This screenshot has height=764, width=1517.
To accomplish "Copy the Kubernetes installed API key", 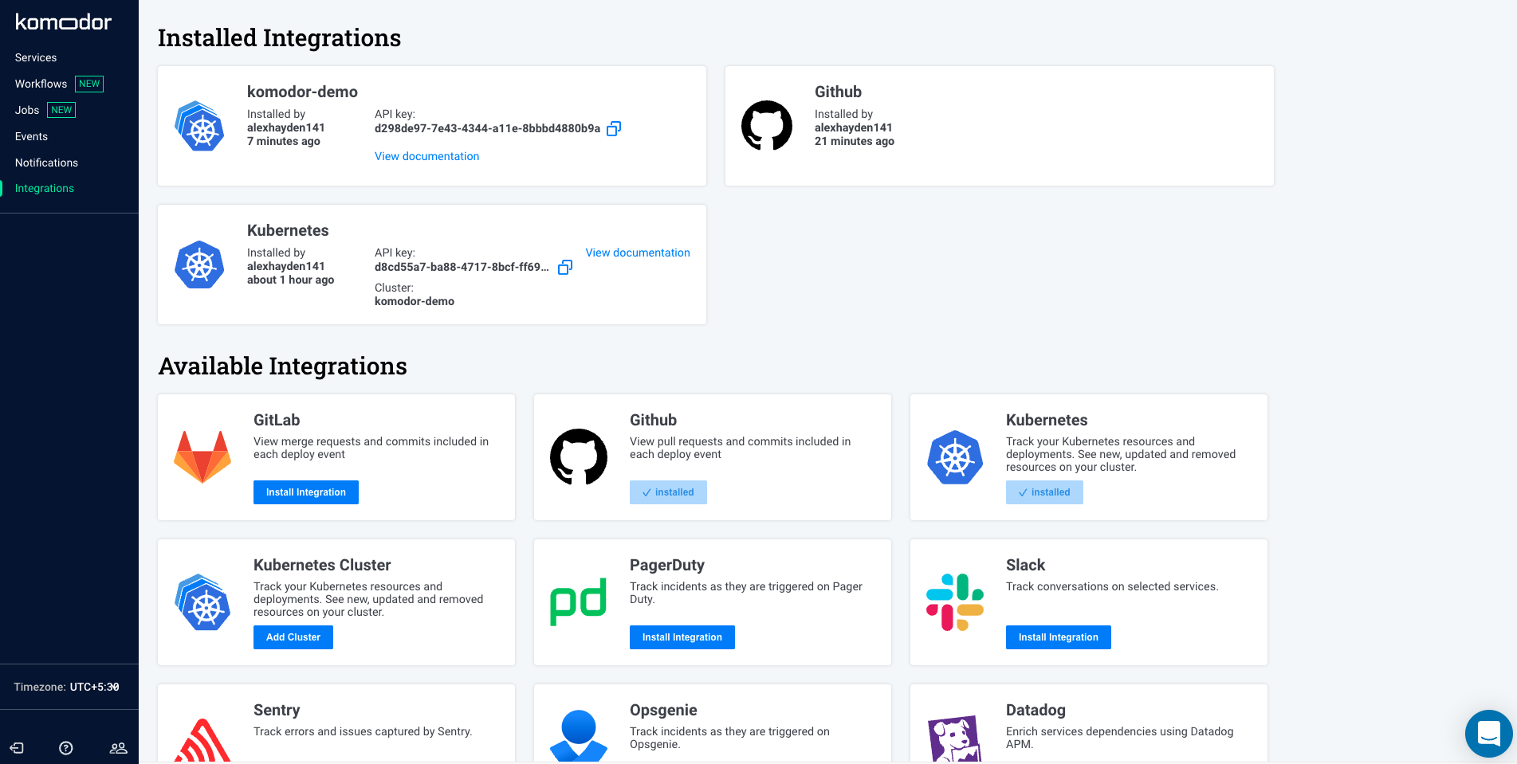I will click(x=565, y=267).
